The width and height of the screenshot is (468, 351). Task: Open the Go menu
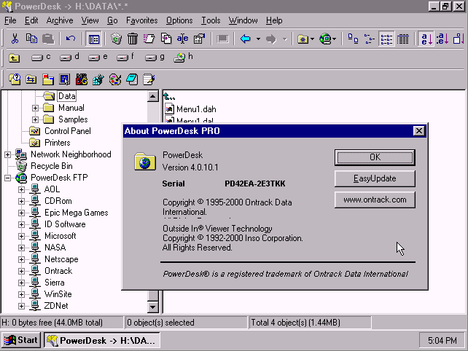coord(112,20)
